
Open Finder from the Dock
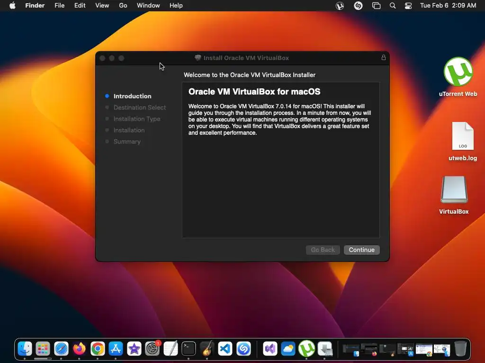pos(25,349)
